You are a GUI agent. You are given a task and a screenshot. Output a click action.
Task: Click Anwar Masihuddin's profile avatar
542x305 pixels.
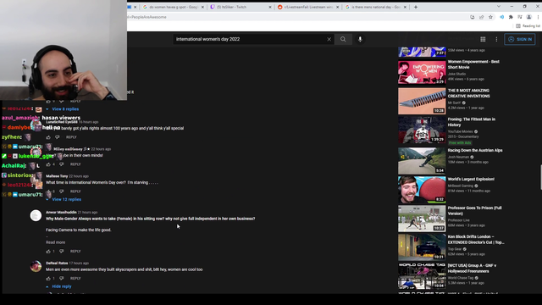[x=36, y=215]
